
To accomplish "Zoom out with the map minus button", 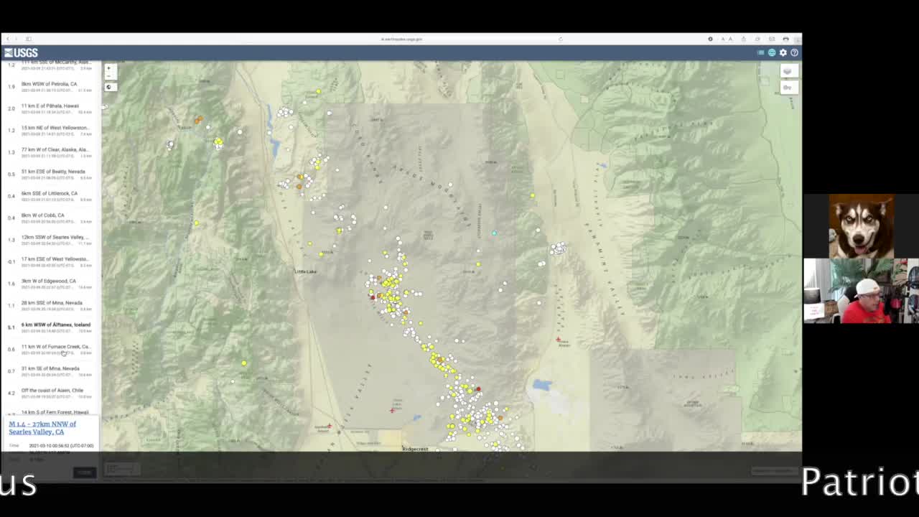I will (x=109, y=75).
